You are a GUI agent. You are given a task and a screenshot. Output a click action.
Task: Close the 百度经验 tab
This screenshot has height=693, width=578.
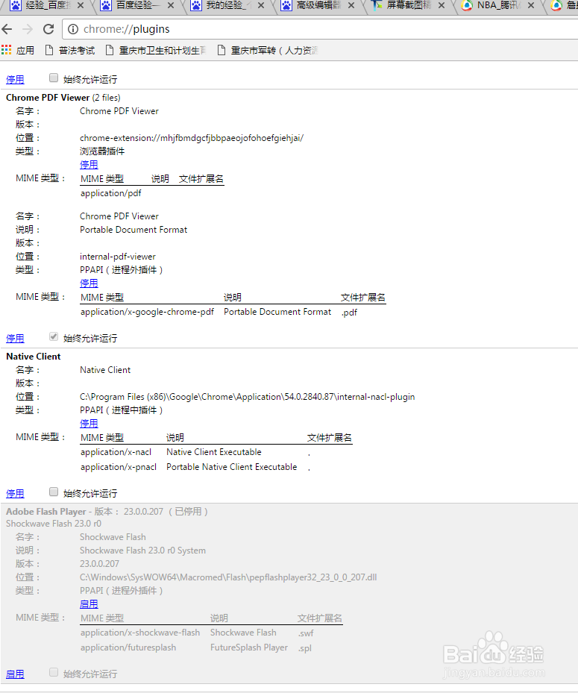tap(171, 5)
